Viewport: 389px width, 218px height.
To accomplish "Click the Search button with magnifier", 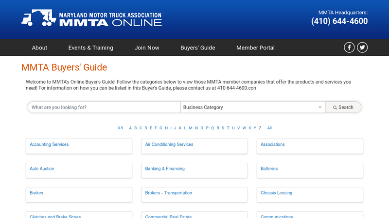I will tap(343, 107).
